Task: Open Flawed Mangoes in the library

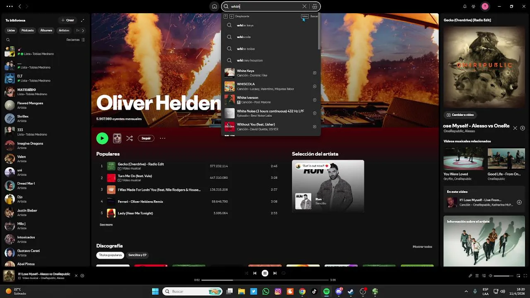Action: pos(46,105)
